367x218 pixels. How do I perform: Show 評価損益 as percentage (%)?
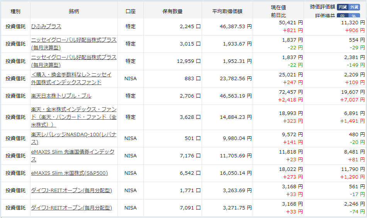click(354, 16)
